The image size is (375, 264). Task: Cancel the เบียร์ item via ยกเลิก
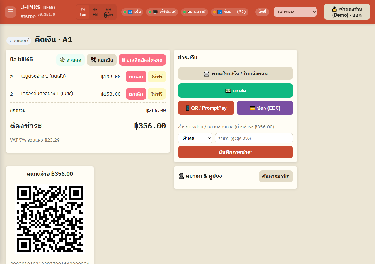(x=136, y=94)
